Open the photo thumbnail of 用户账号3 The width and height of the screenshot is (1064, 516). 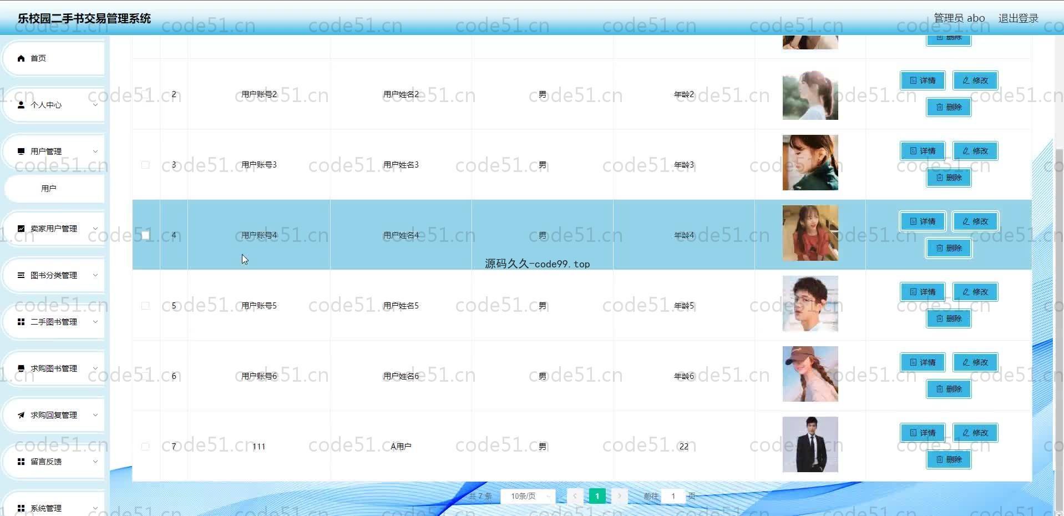[810, 163]
